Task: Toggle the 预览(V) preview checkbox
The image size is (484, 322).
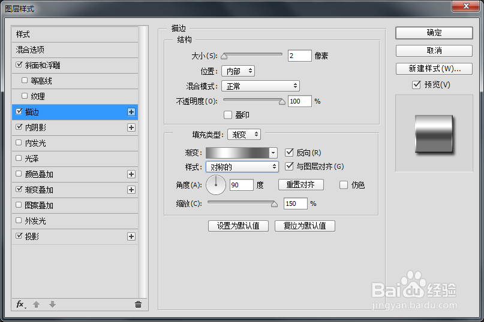Action: pos(416,85)
